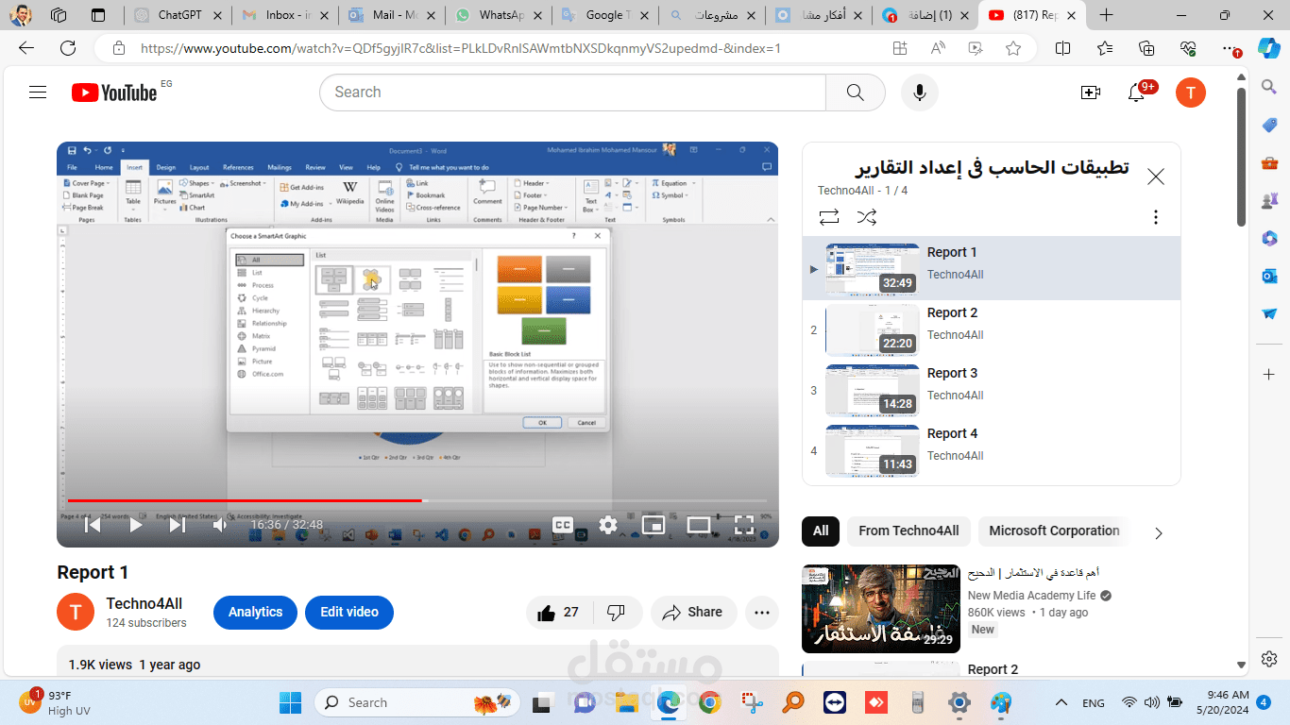This screenshot has height=725, width=1290.
Task: Click the YouTube search magnifier button
Action: tap(856, 93)
